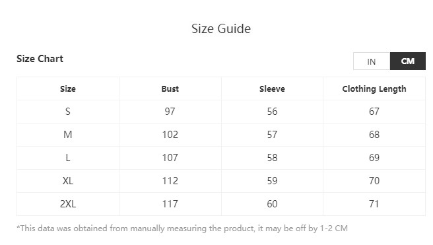Screen dimensions: 433x245
Task: Click the Sleeve column header
Action: coord(272,89)
